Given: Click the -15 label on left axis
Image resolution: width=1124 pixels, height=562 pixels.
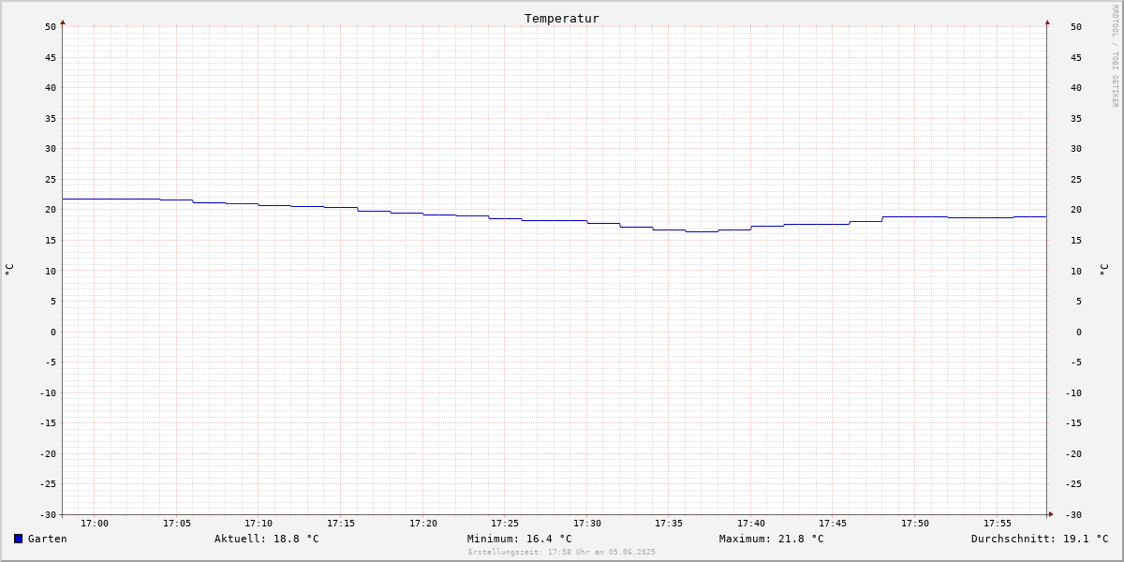Looking at the screenshot, I should pos(48,423).
